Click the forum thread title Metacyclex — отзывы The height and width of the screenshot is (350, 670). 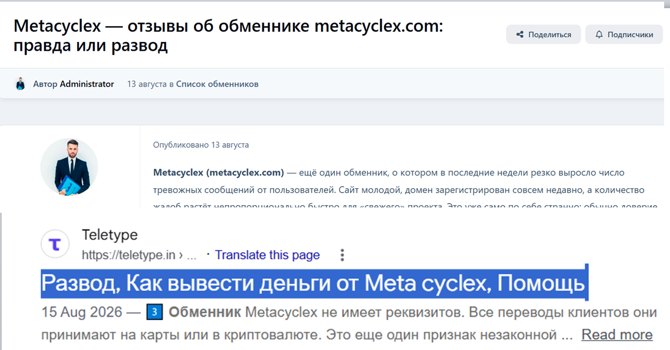[228, 36]
